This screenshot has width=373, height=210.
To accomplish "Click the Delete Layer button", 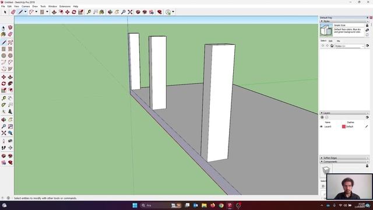I will coord(326,117).
